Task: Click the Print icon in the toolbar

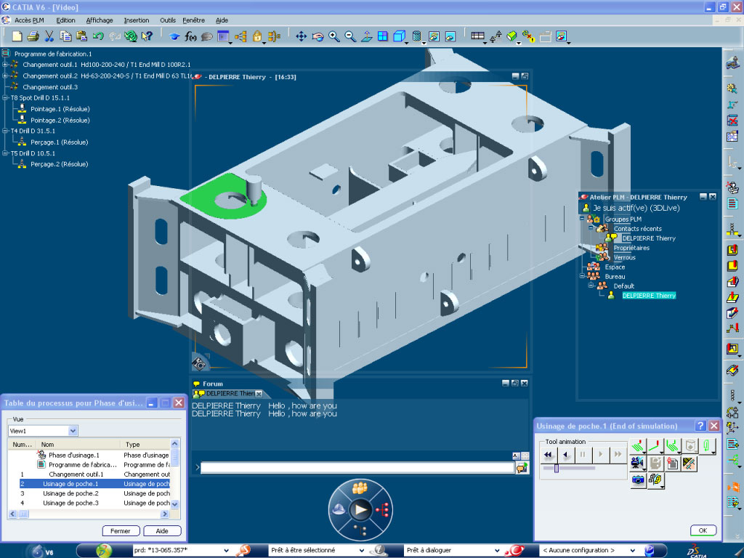Action: pyautogui.click(x=33, y=36)
